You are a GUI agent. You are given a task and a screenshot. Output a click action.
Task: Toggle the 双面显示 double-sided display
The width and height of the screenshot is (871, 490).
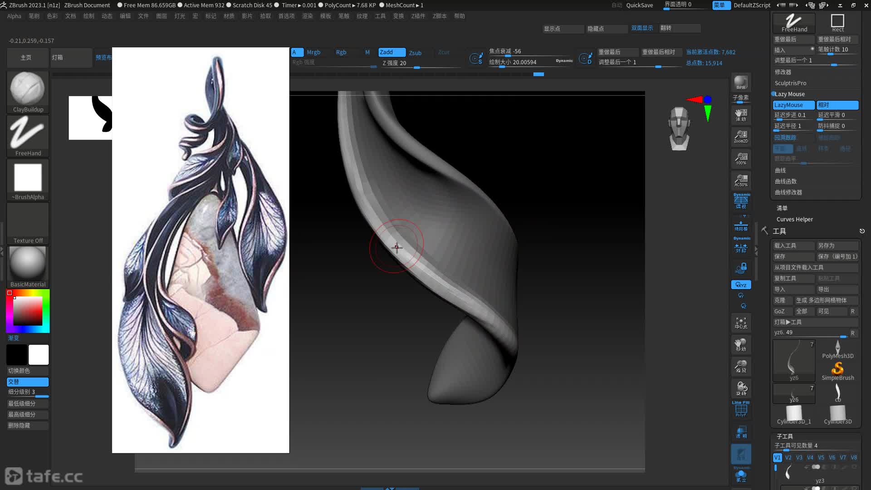(x=642, y=28)
